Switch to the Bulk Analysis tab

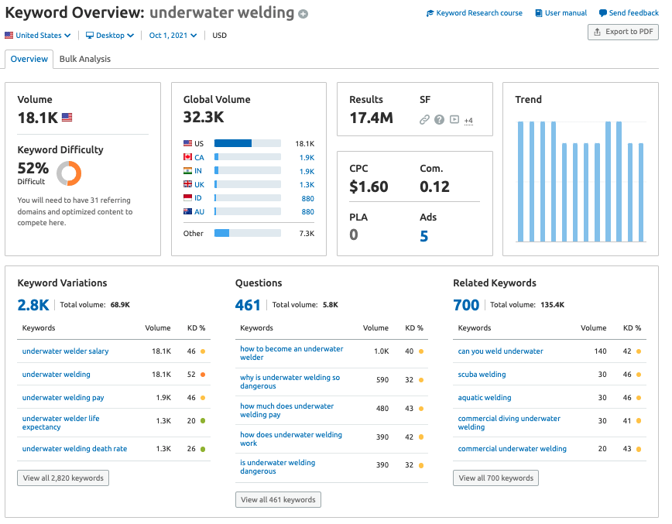pos(84,59)
